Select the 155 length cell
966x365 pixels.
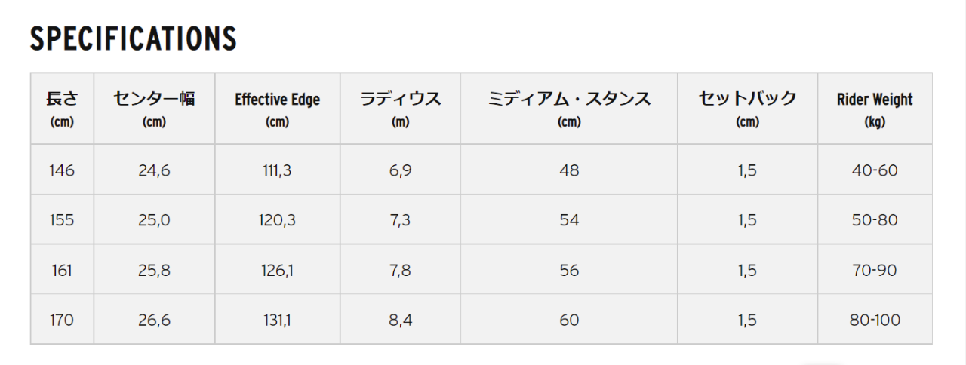[62, 220]
